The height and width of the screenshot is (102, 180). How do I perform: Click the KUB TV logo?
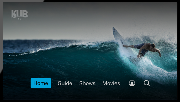pos(19,15)
